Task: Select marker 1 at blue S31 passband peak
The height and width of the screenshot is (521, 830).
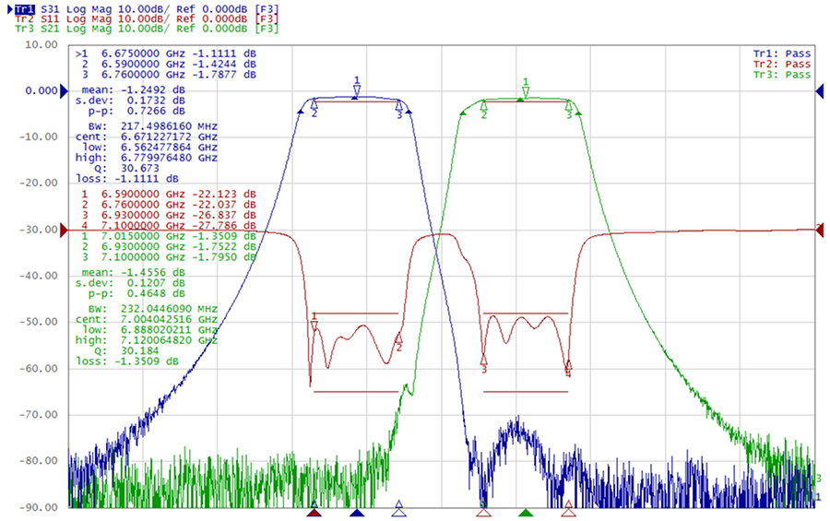Action: coord(357,89)
